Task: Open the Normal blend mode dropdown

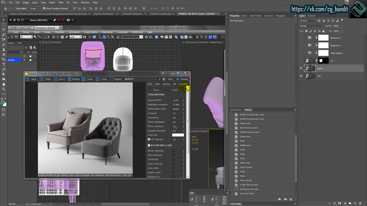Action: pyautogui.click(x=311, y=26)
